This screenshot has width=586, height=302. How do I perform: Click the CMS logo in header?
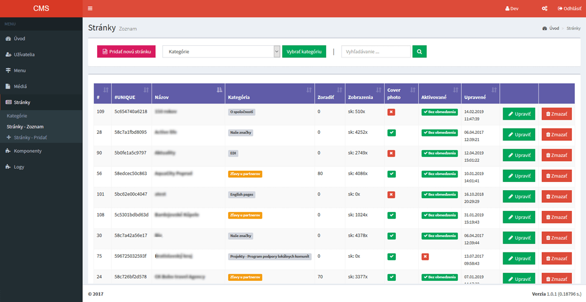click(x=41, y=8)
